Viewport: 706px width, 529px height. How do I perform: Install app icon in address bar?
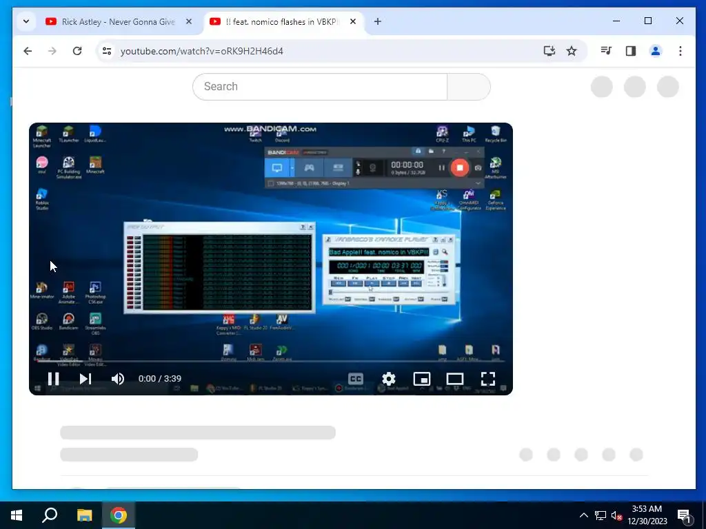tap(549, 51)
